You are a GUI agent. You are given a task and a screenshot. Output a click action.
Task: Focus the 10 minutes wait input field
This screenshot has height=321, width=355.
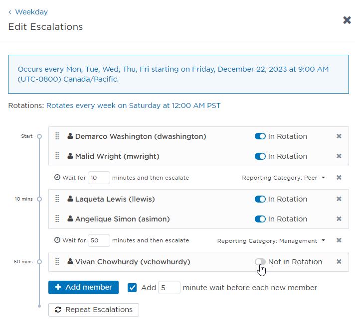pyautogui.click(x=99, y=178)
